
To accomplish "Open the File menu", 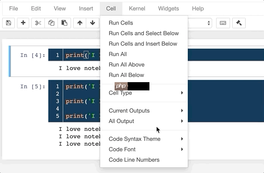I will tap(14, 9).
